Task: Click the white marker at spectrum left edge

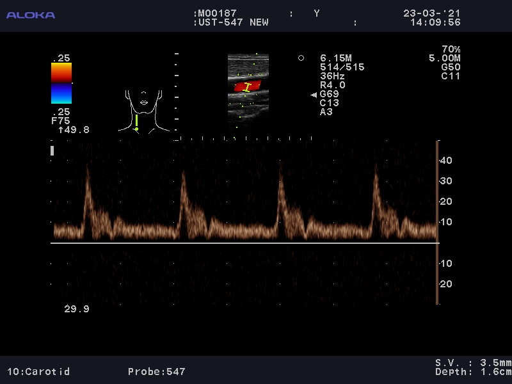Action: pos(52,151)
